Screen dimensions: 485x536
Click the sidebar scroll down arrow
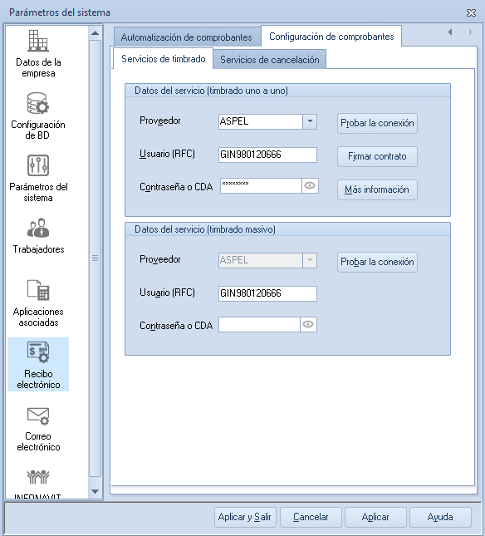95,492
